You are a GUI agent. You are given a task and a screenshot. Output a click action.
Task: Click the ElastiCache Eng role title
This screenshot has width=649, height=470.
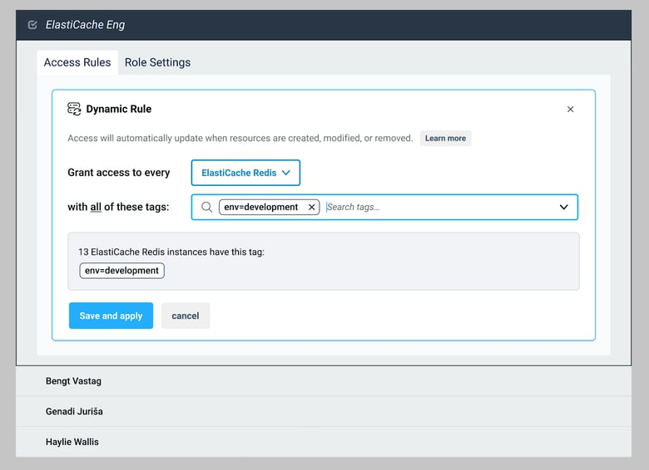[85, 25]
